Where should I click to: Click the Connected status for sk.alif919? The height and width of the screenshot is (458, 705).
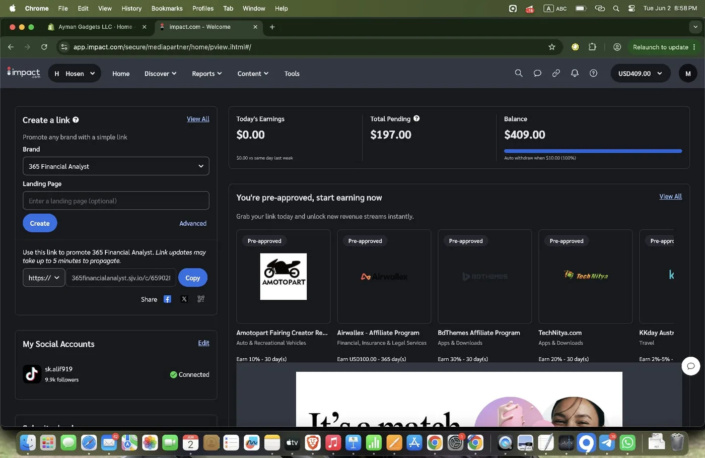pyautogui.click(x=189, y=374)
